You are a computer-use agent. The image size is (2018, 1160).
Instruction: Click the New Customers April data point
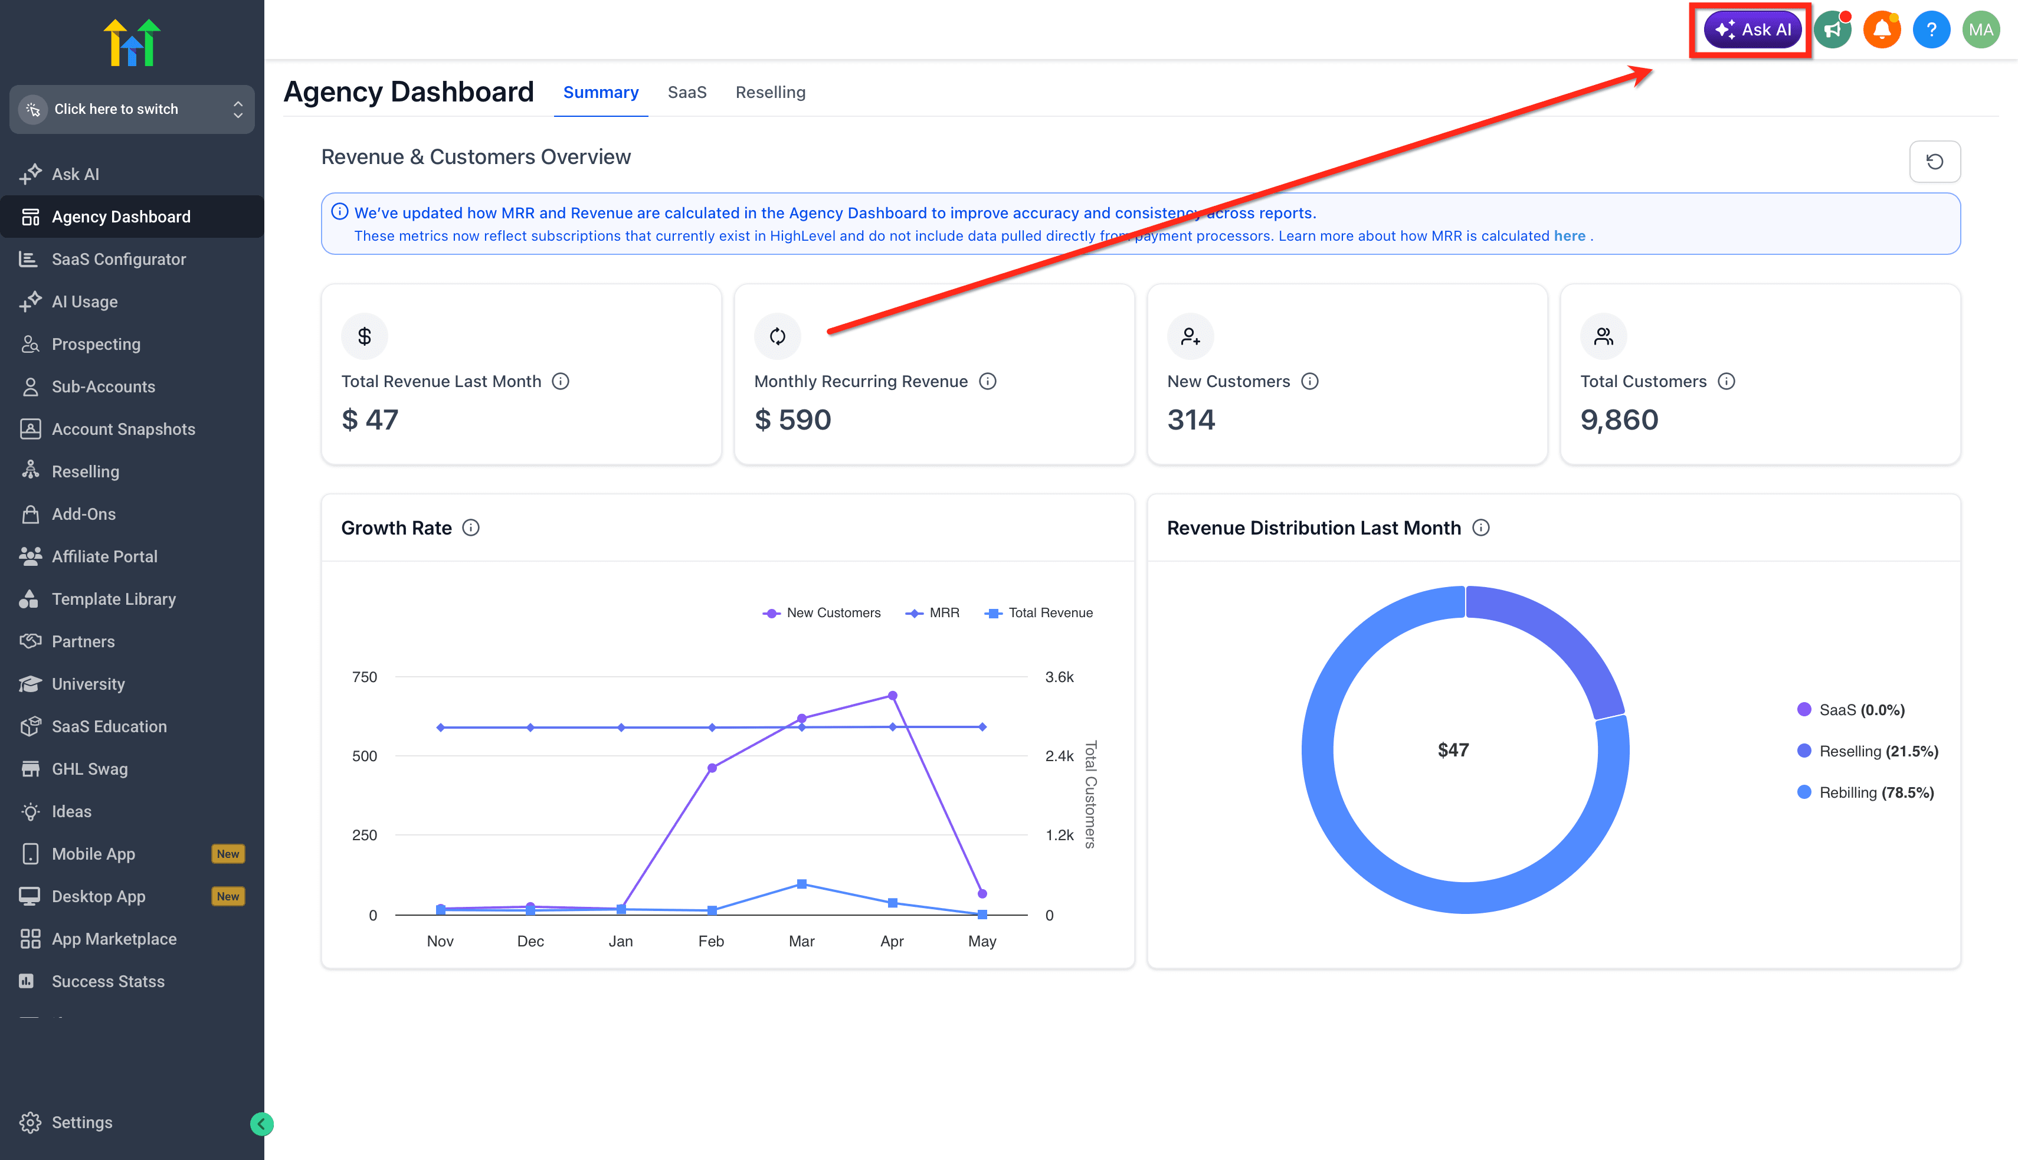892,696
